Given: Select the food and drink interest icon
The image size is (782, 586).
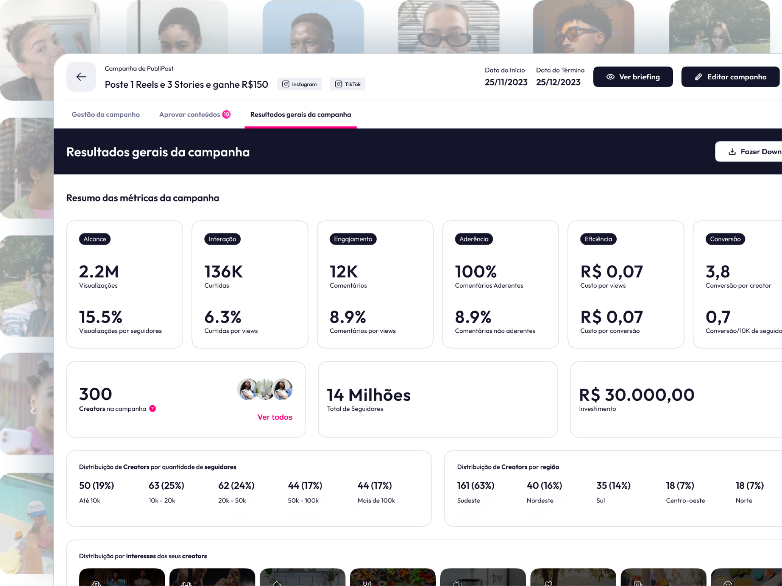Looking at the screenshot, I should pyautogui.click(x=367, y=583).
